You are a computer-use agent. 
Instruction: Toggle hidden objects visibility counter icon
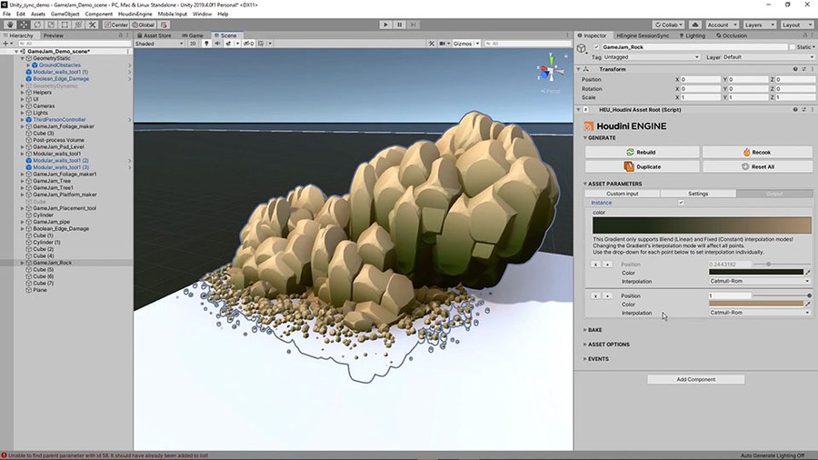click(249, 44)
